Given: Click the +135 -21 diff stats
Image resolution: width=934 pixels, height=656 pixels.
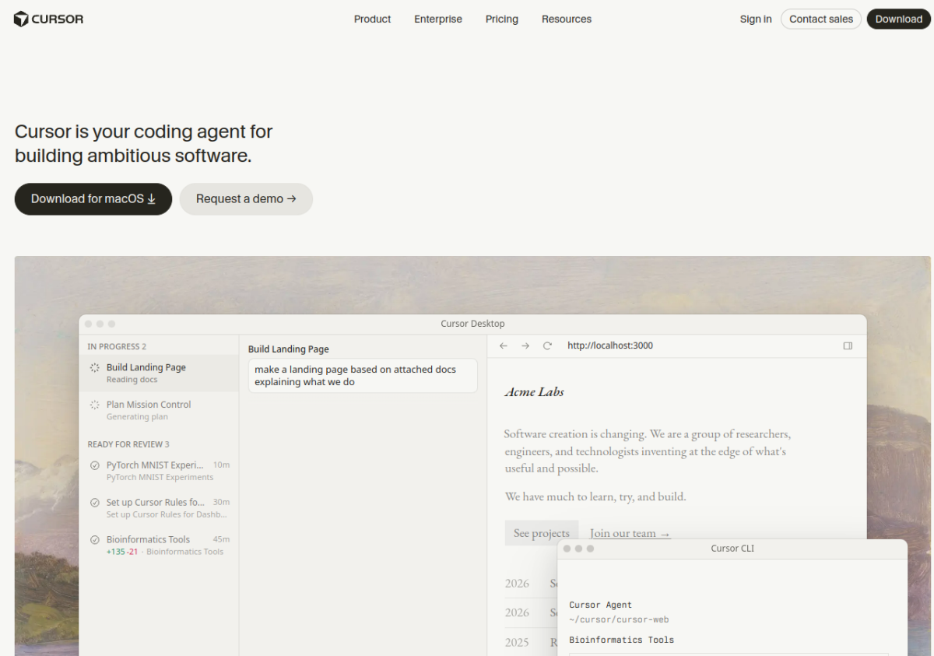Looking at the screenshot, I should point(122,552).
